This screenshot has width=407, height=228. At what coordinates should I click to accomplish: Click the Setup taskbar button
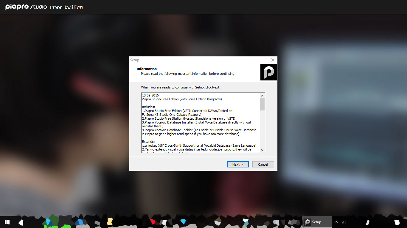pos(317,222)
